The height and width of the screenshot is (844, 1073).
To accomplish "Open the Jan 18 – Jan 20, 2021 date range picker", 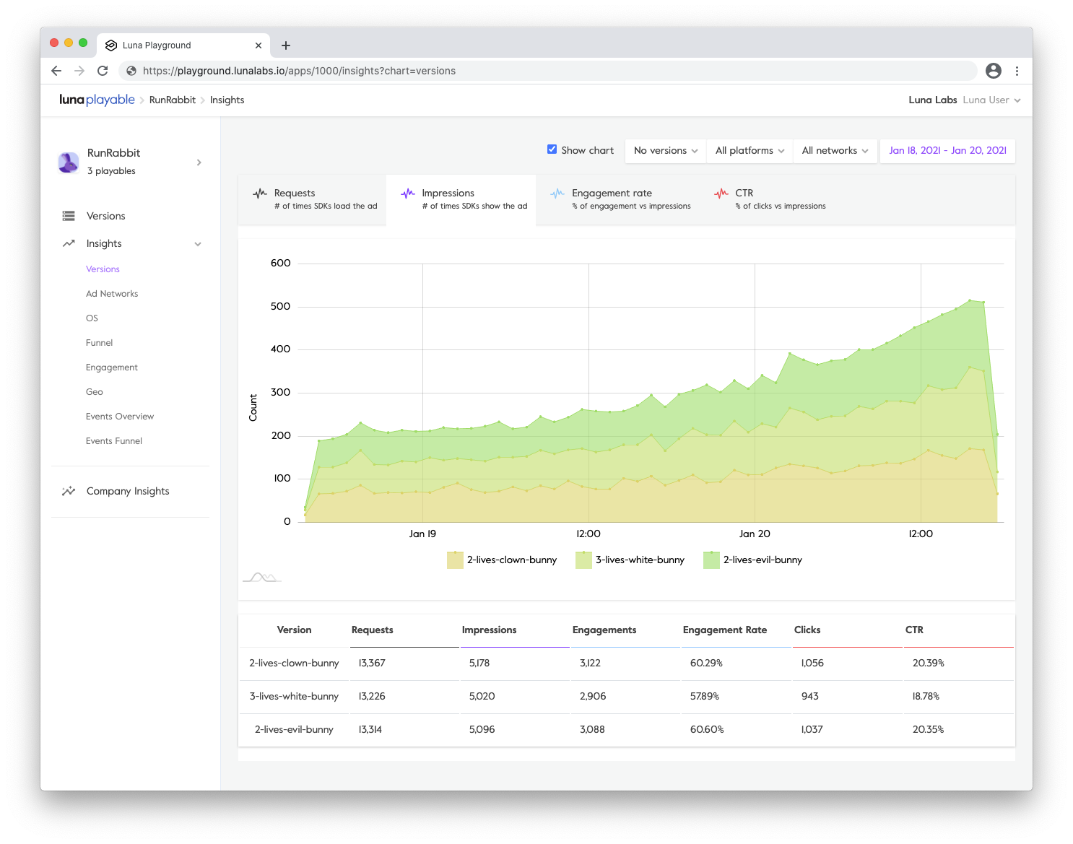I will click(947, 150).
